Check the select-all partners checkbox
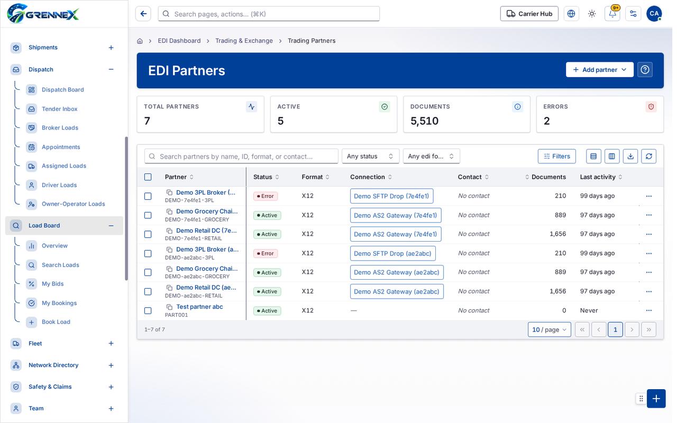Screen dimensions: 677x423 [x=148, y=177]
